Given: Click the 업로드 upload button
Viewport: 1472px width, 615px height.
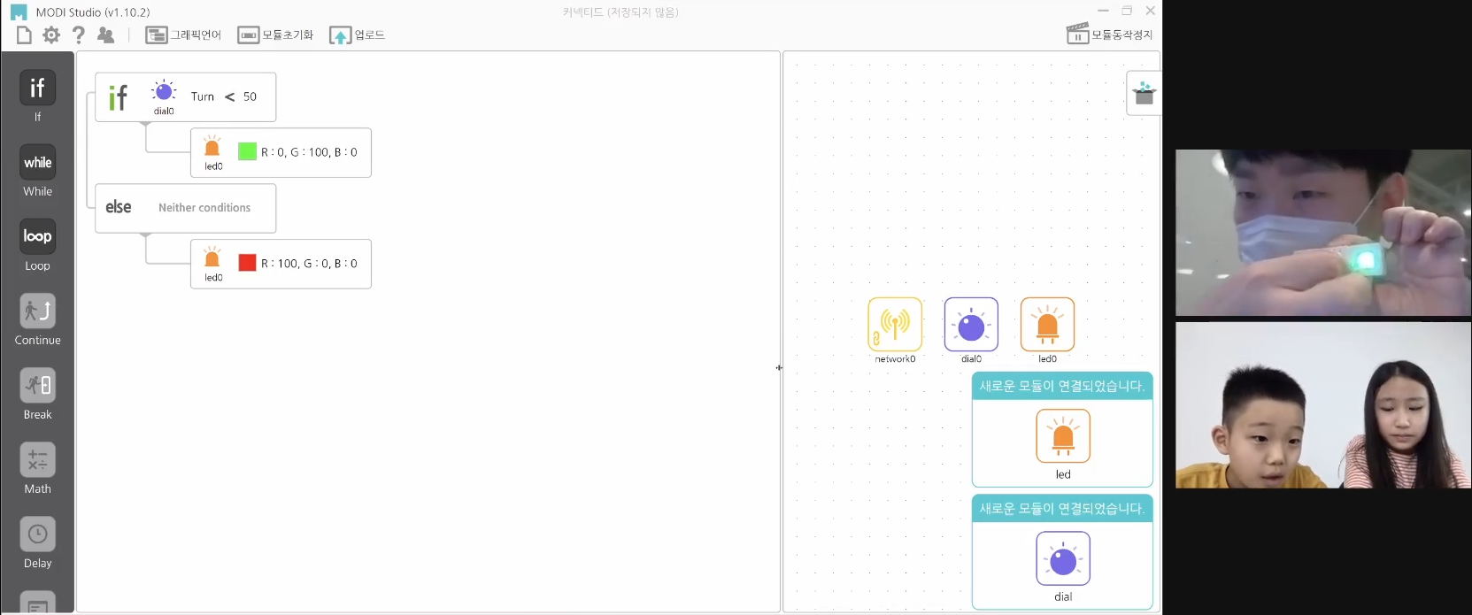Looking at the screenshot, I should (358, 35).
